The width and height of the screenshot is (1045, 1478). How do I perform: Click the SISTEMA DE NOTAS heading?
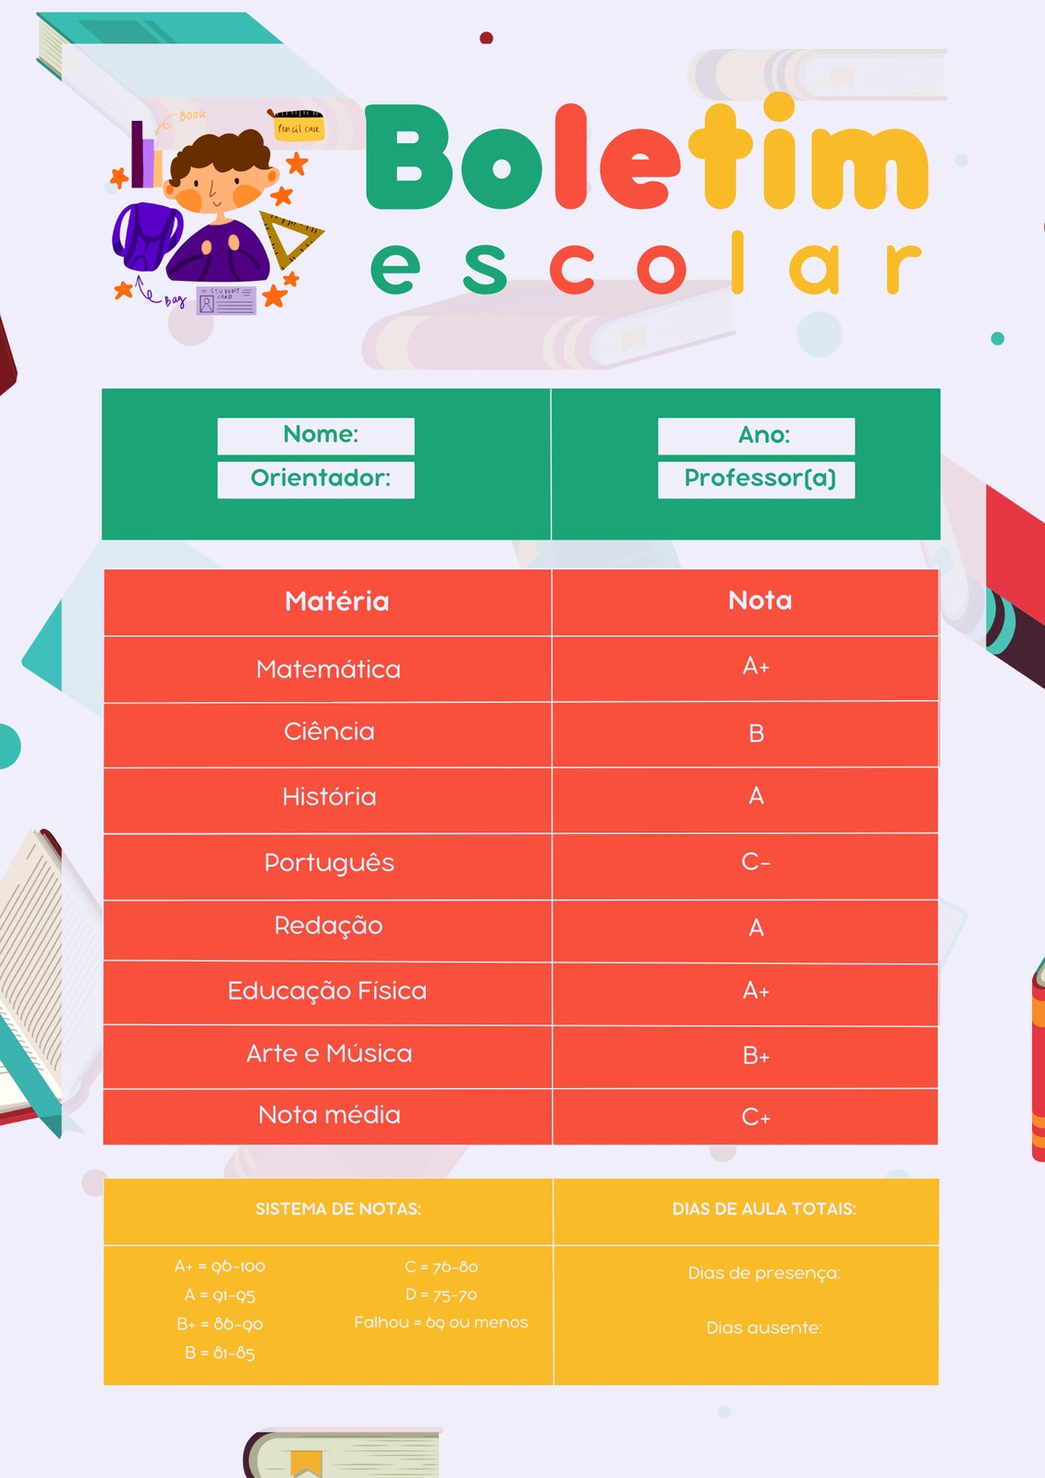tap(338, 1209)
